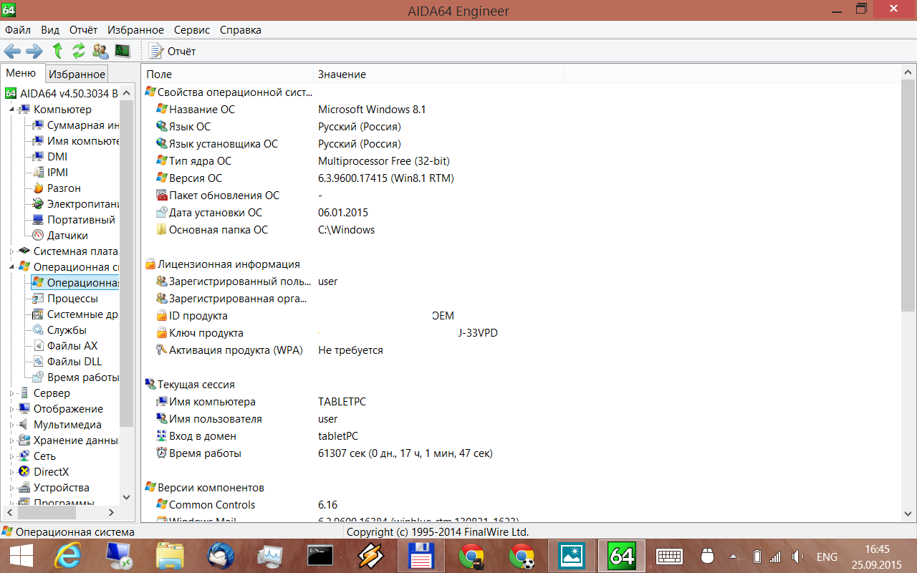Click the green up arrow toolbar icon

tap(57, 51)
